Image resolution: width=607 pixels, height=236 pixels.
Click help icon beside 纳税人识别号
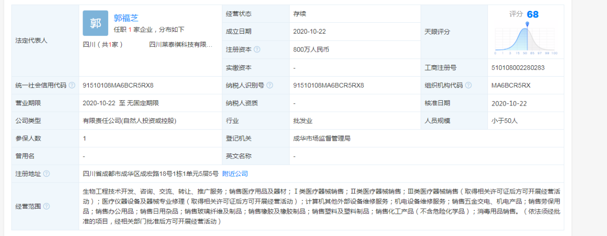click(x=269, y=86)
